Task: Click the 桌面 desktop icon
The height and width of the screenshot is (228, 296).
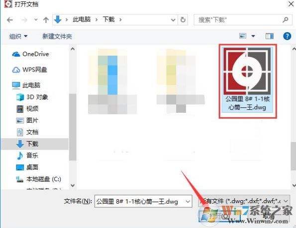Action: pyautogui.click(x=20, y=167)
